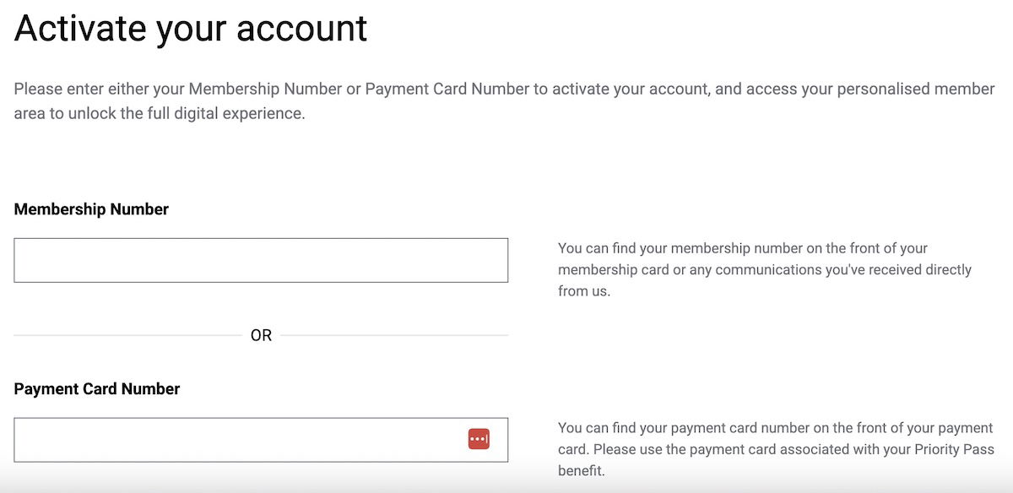The image size is (1013, 493).
Task: Click the OR divider text
Action: tap(261, 336)
